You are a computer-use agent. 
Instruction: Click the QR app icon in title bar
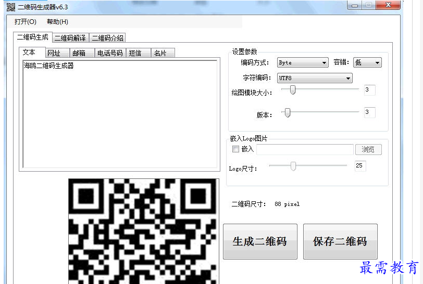11,7
